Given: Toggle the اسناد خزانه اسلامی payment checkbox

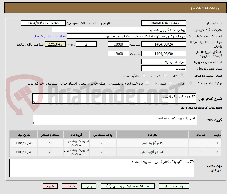Looking at the screenshot, I should pos(147,83).
